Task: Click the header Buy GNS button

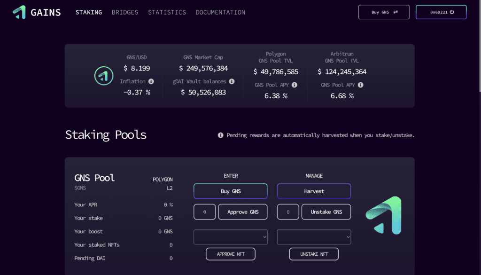Action: 384,12
